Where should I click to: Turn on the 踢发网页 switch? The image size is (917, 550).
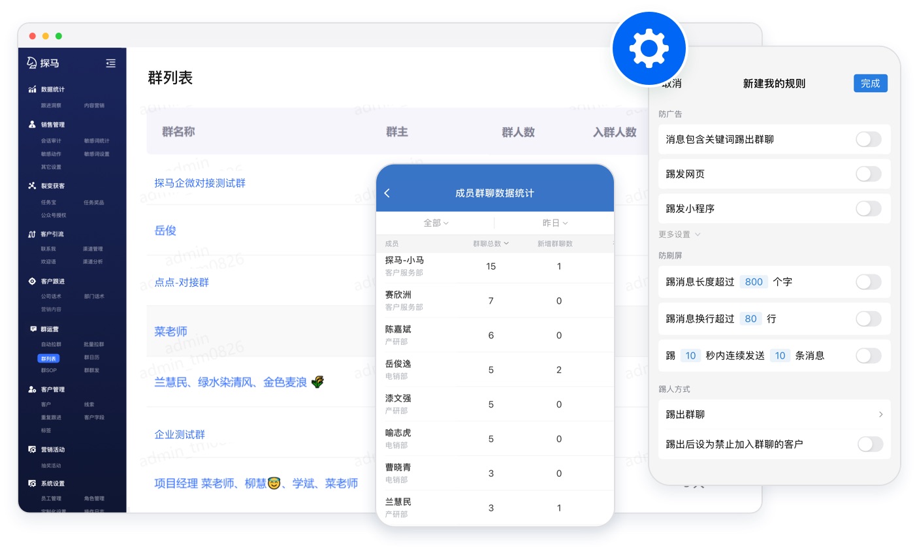[868, 174]
